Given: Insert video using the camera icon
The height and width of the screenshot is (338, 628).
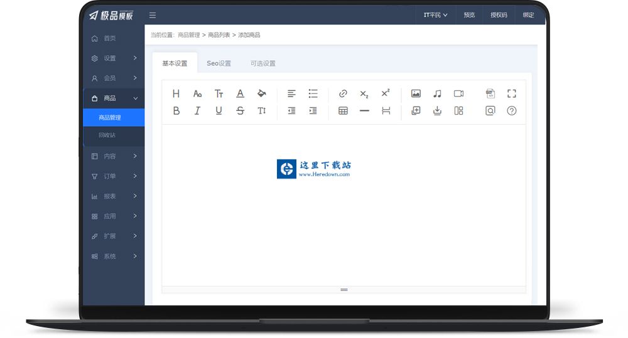Looking at the screenshot, I should (x=458, y=93).
